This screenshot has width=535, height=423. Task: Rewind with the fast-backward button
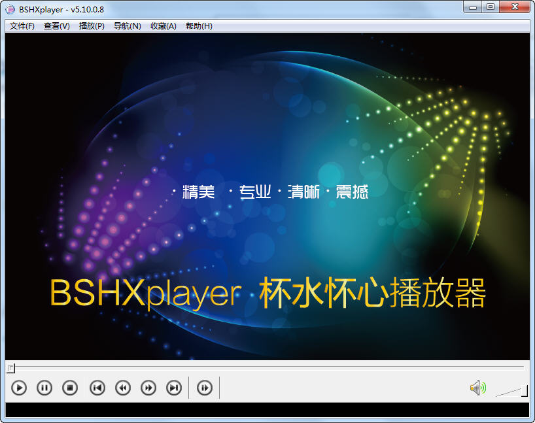click(123, 388)
